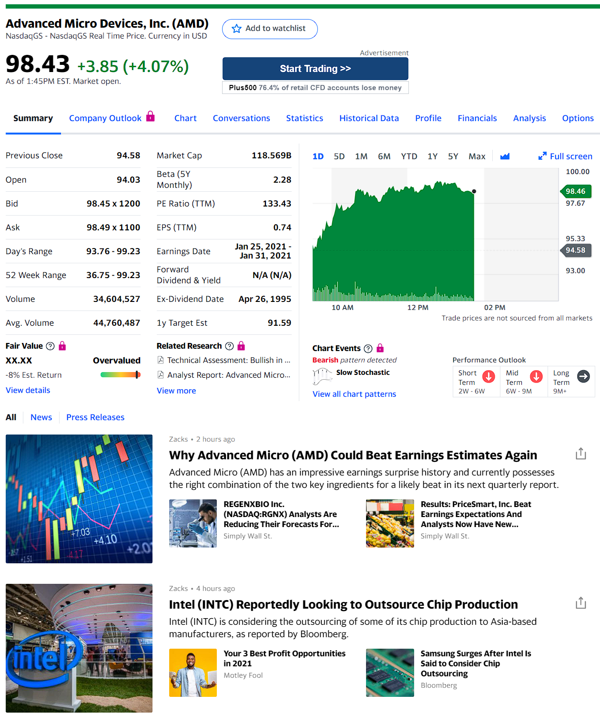Click the Plus500 CFD disclaimer ad text
The image size is (600, 725).
(315, 88)
